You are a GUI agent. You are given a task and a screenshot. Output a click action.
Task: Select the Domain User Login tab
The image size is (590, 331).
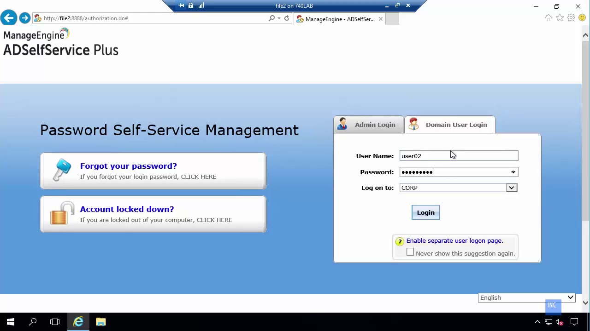(x=449, y=125)
